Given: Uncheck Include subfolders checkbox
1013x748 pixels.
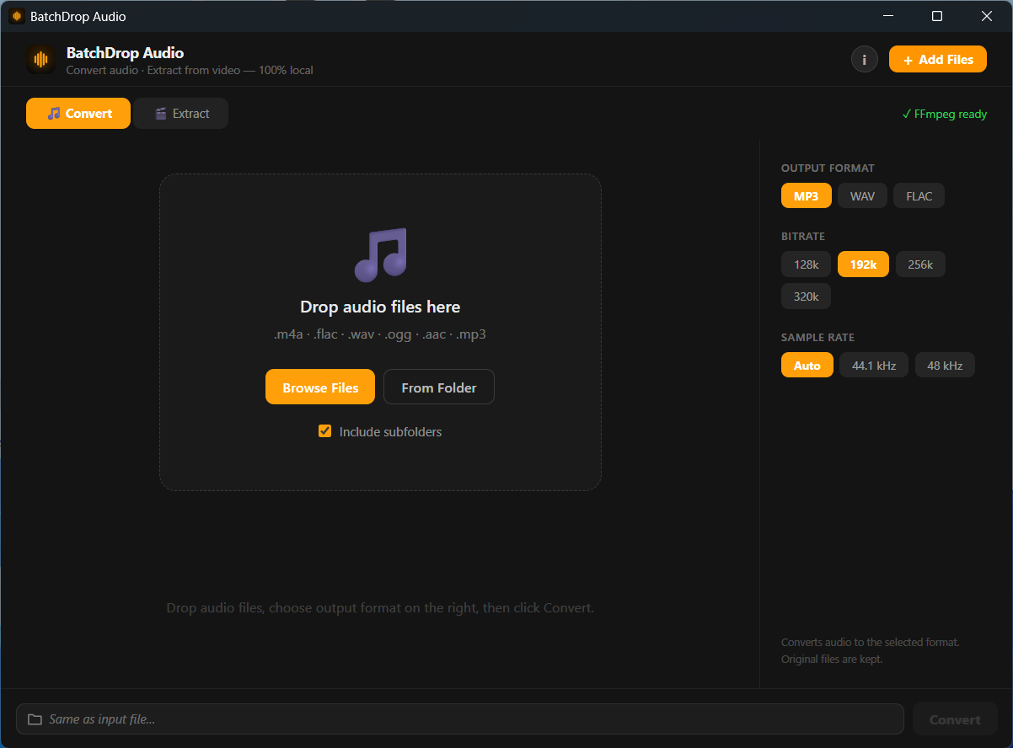Looking at the screenshot, I should point(325,431).
